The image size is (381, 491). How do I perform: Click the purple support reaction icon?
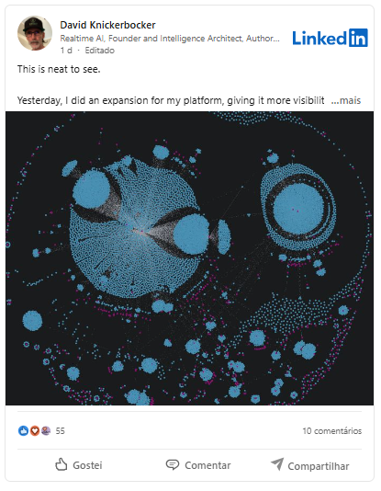pos(46,430)
